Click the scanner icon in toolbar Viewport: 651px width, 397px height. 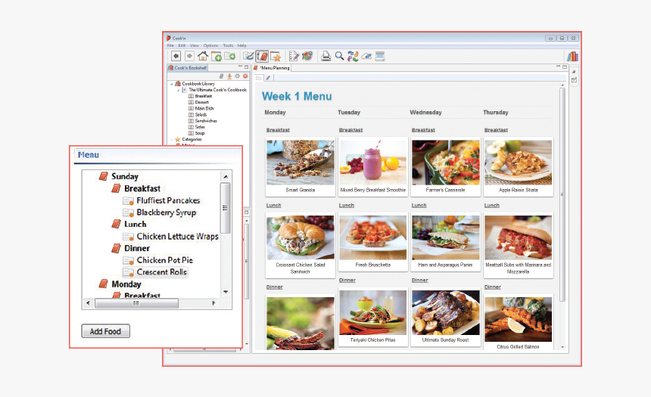point(380,56)
